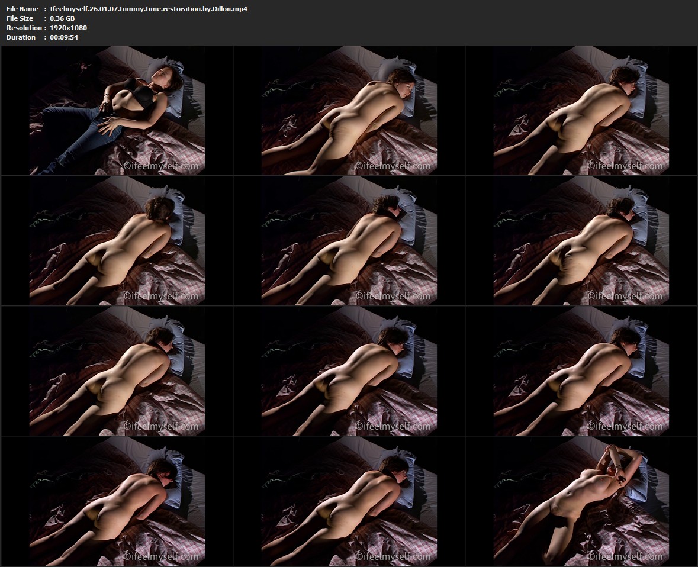Image resolution: width=698 pixels, height=567 pixels.
Task: Choose the first thumbnail in row three
Action: (117, 371)
